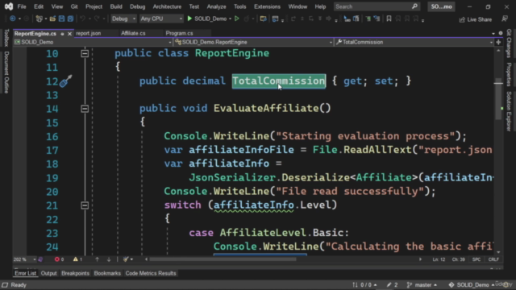Click the warning count triangle indicator
516x290 pixels.
click(x=77, y=259)
